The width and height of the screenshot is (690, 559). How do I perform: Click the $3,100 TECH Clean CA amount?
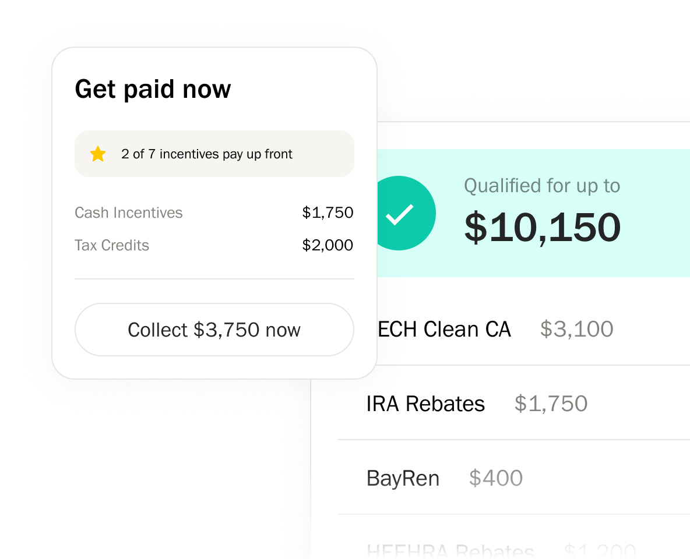pos(576,330)
